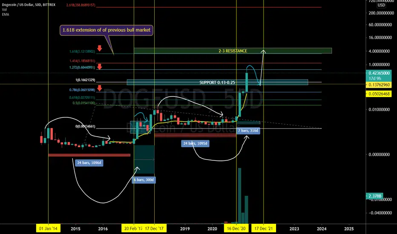Click −0.04000000 on the price scale
Image resolution: width=397 pixels, height=234 pixels.
(380, 213)
